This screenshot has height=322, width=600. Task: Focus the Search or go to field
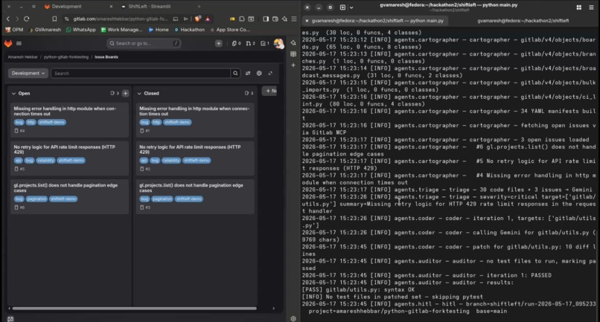[144, 44]
